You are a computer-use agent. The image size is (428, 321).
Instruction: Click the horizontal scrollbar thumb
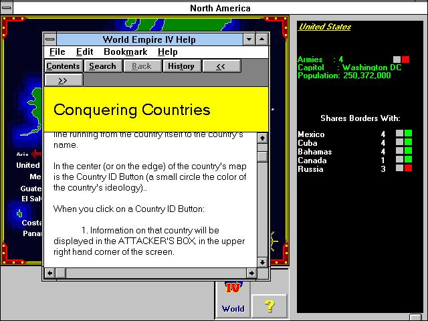(x=61, y=273)
